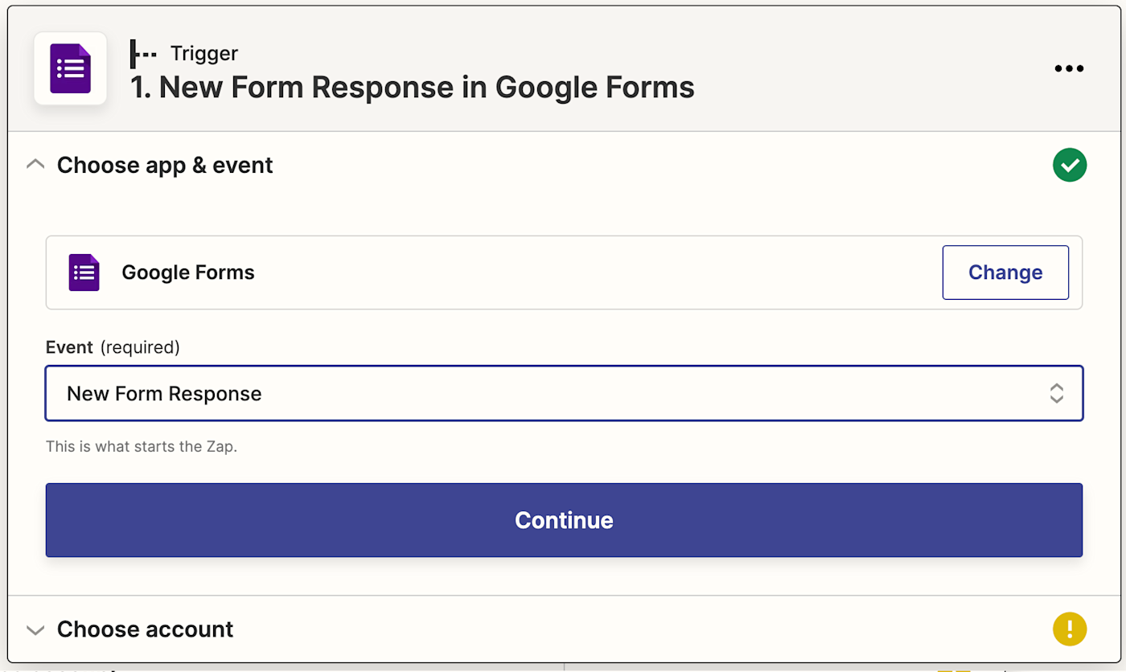Click the small Google Forms icon in app row
The height and width of the screenshot is (672, 1126).
point(84,272)
